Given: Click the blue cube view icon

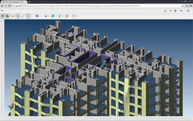Looking at the screenshot, I should 53,16.
